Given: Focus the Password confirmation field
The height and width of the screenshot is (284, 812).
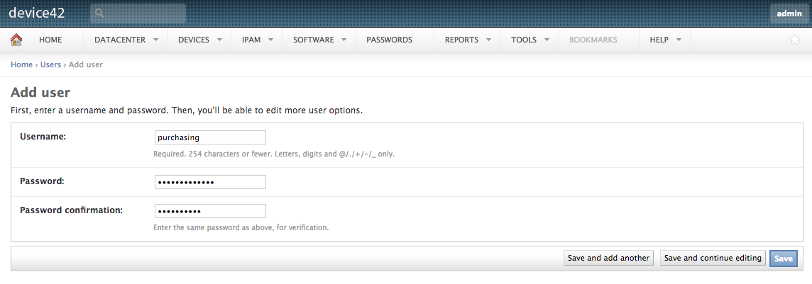Looking at the screenshot, I should point(210,211).
